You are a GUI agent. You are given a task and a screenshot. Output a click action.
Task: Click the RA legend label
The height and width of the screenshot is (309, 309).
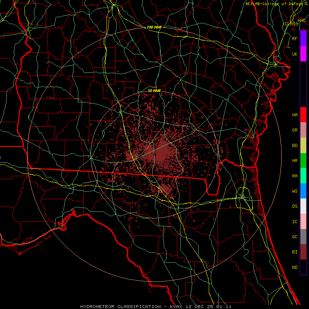tap(295, 176)
